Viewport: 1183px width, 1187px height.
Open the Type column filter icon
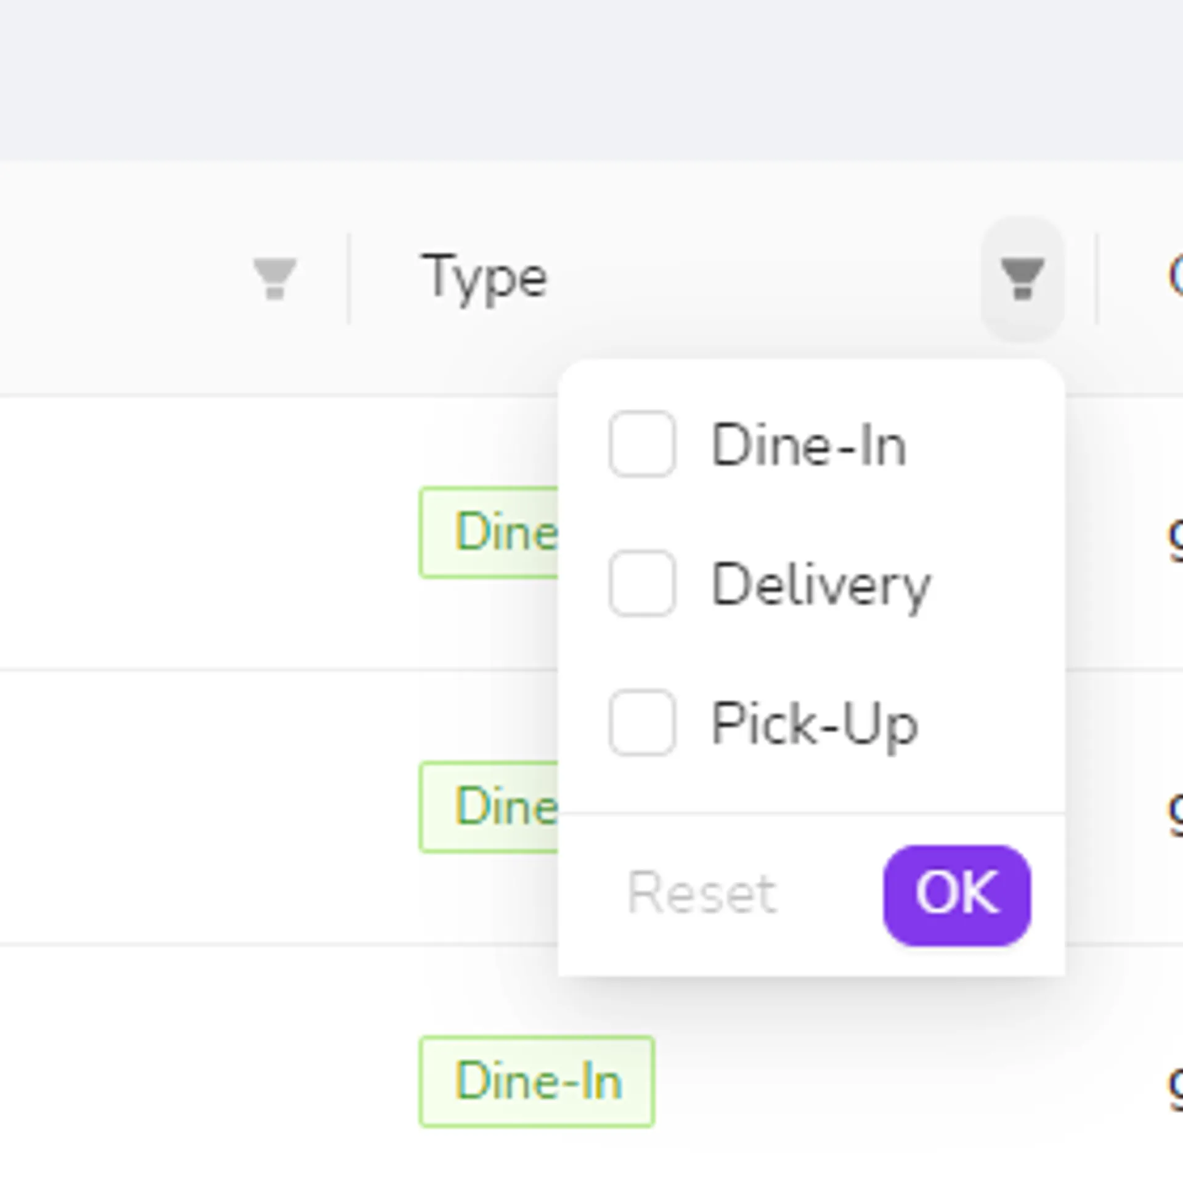pyautogui.click(x=1022, y=278)
